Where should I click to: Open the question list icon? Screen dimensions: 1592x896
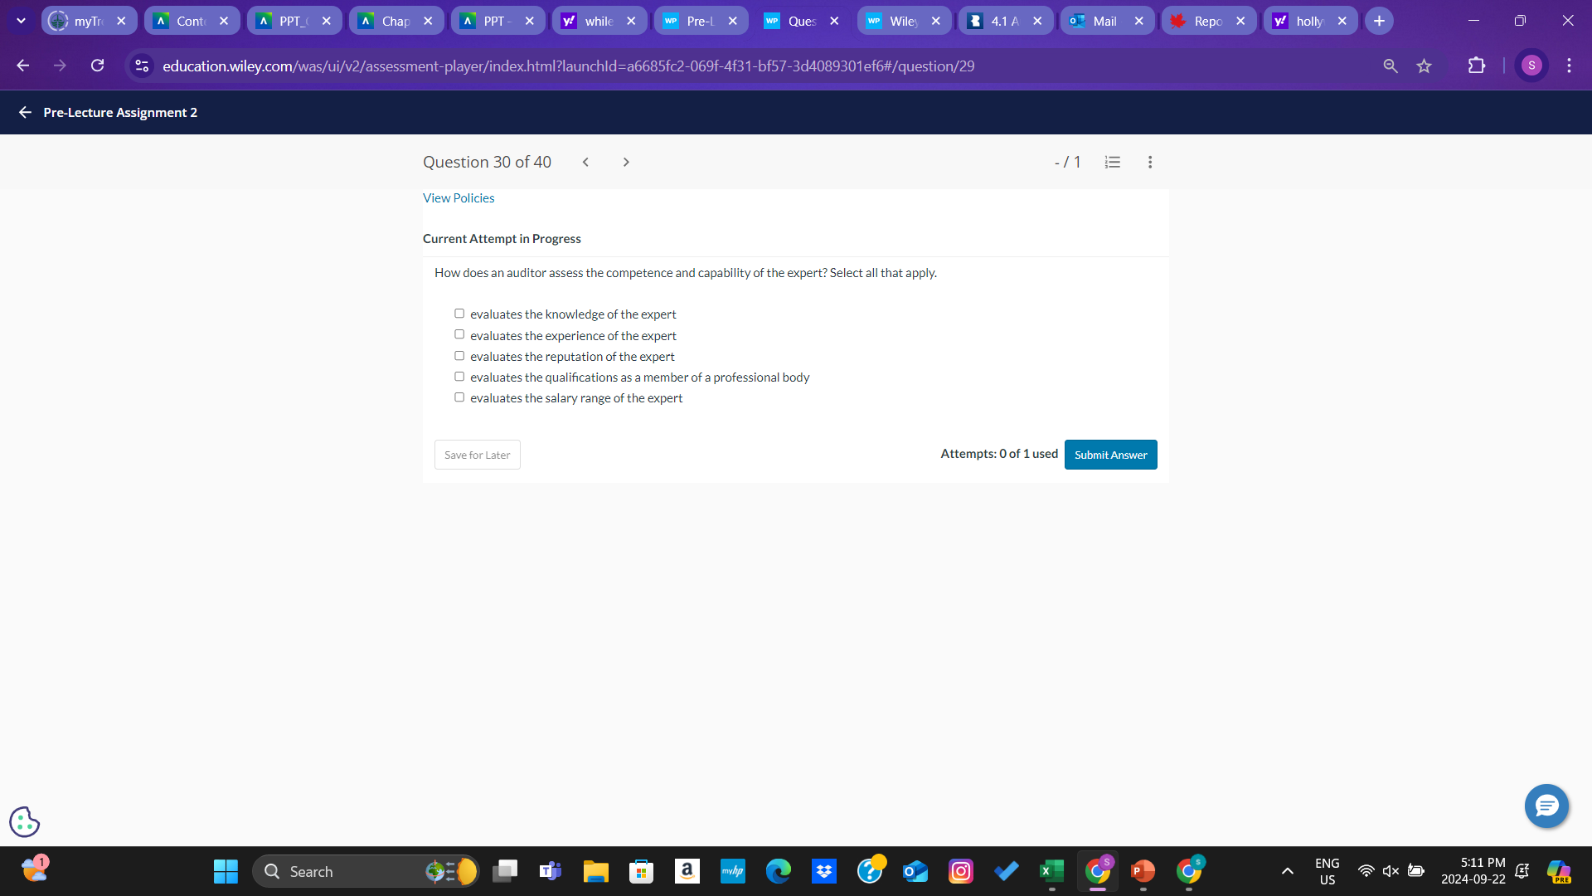pos(1112,162)
